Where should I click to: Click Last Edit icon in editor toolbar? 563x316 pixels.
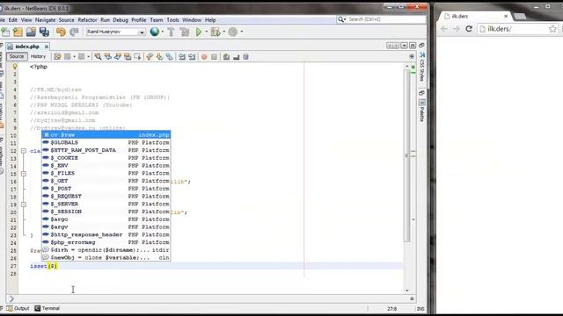[57, 56]
